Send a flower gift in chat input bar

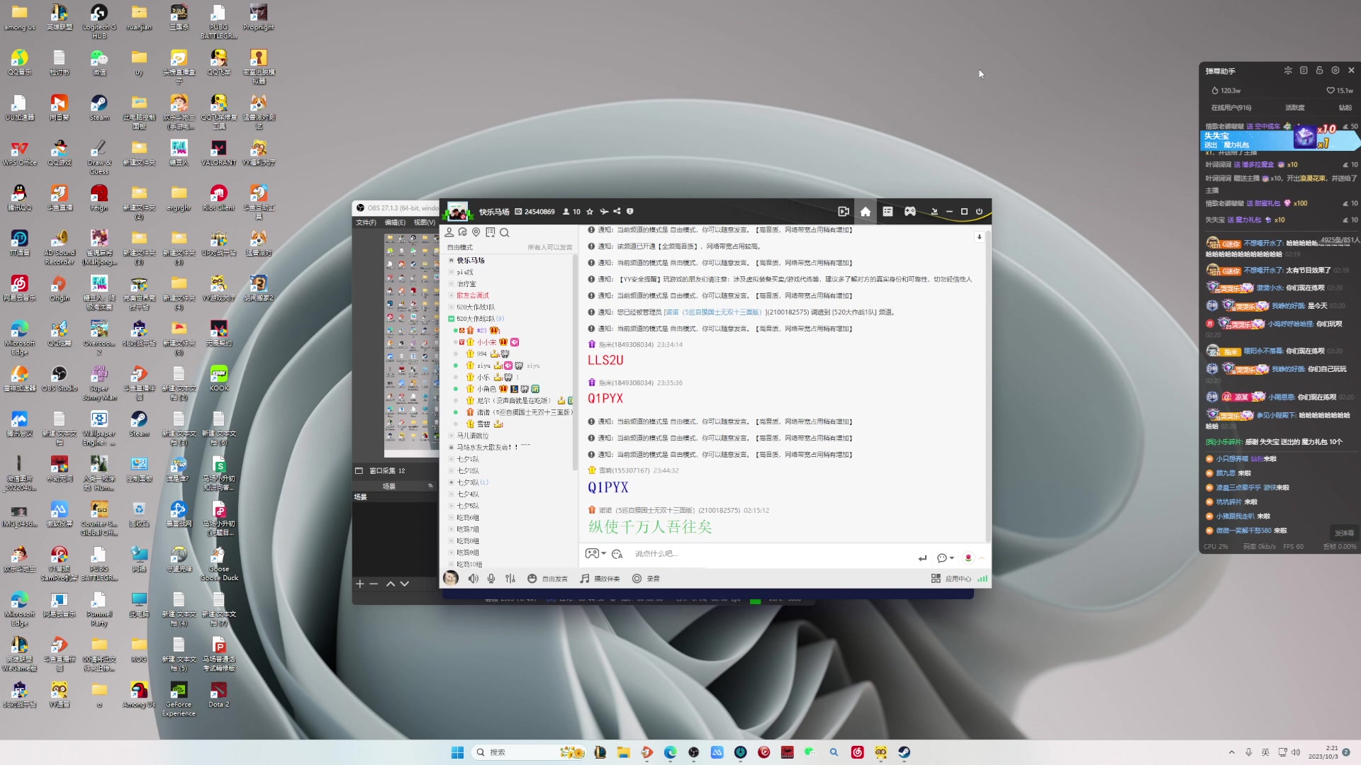968,557
